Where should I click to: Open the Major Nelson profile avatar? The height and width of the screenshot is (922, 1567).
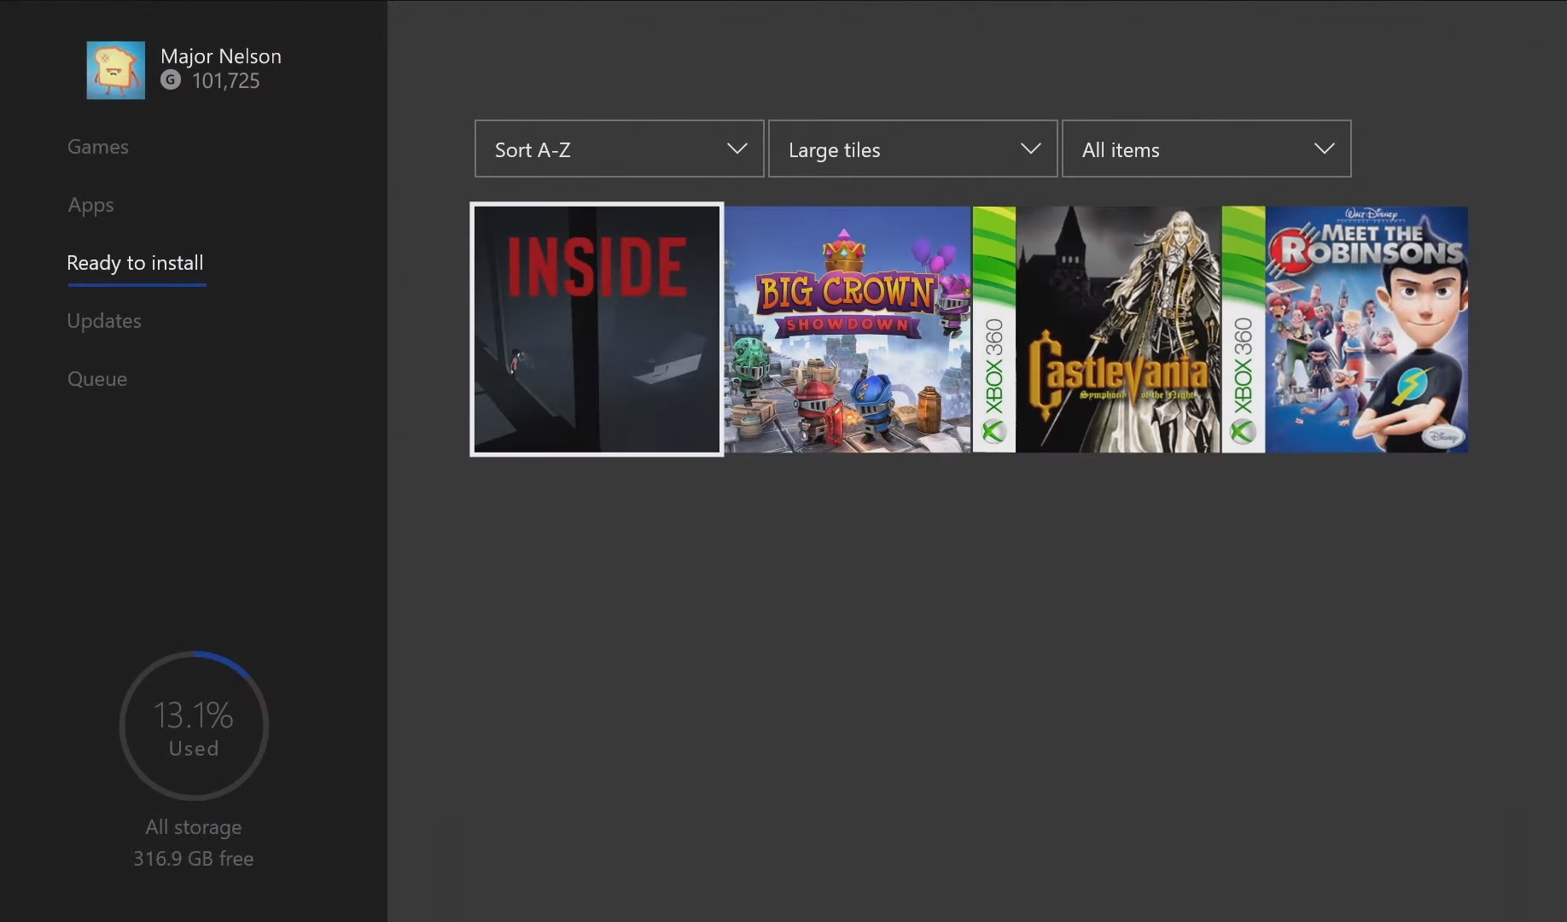115,70
